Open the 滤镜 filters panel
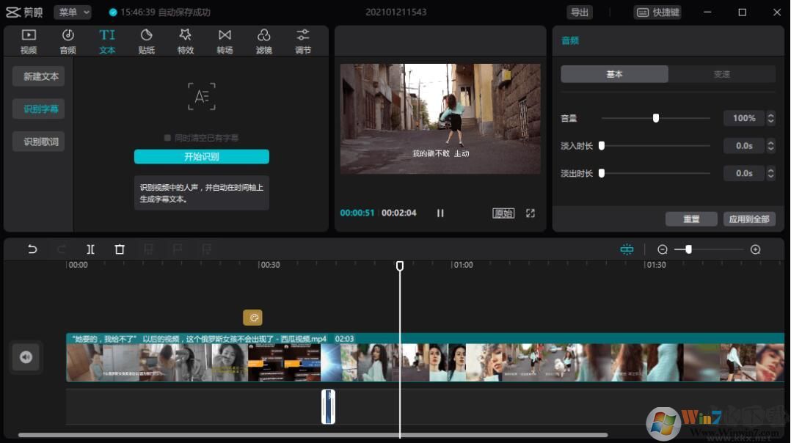 point(264,40)
